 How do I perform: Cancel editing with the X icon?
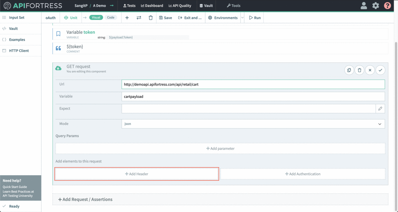tap(370, 70)
